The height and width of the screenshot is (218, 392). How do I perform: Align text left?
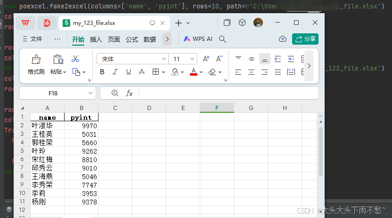[238, 72]
